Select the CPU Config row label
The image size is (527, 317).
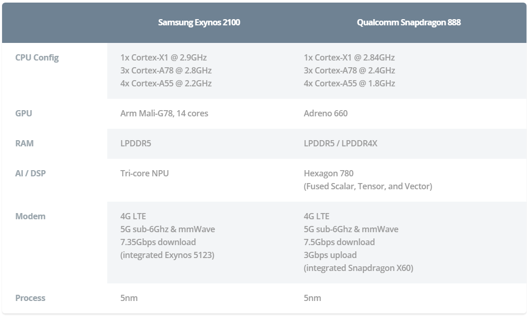[37, 57]
